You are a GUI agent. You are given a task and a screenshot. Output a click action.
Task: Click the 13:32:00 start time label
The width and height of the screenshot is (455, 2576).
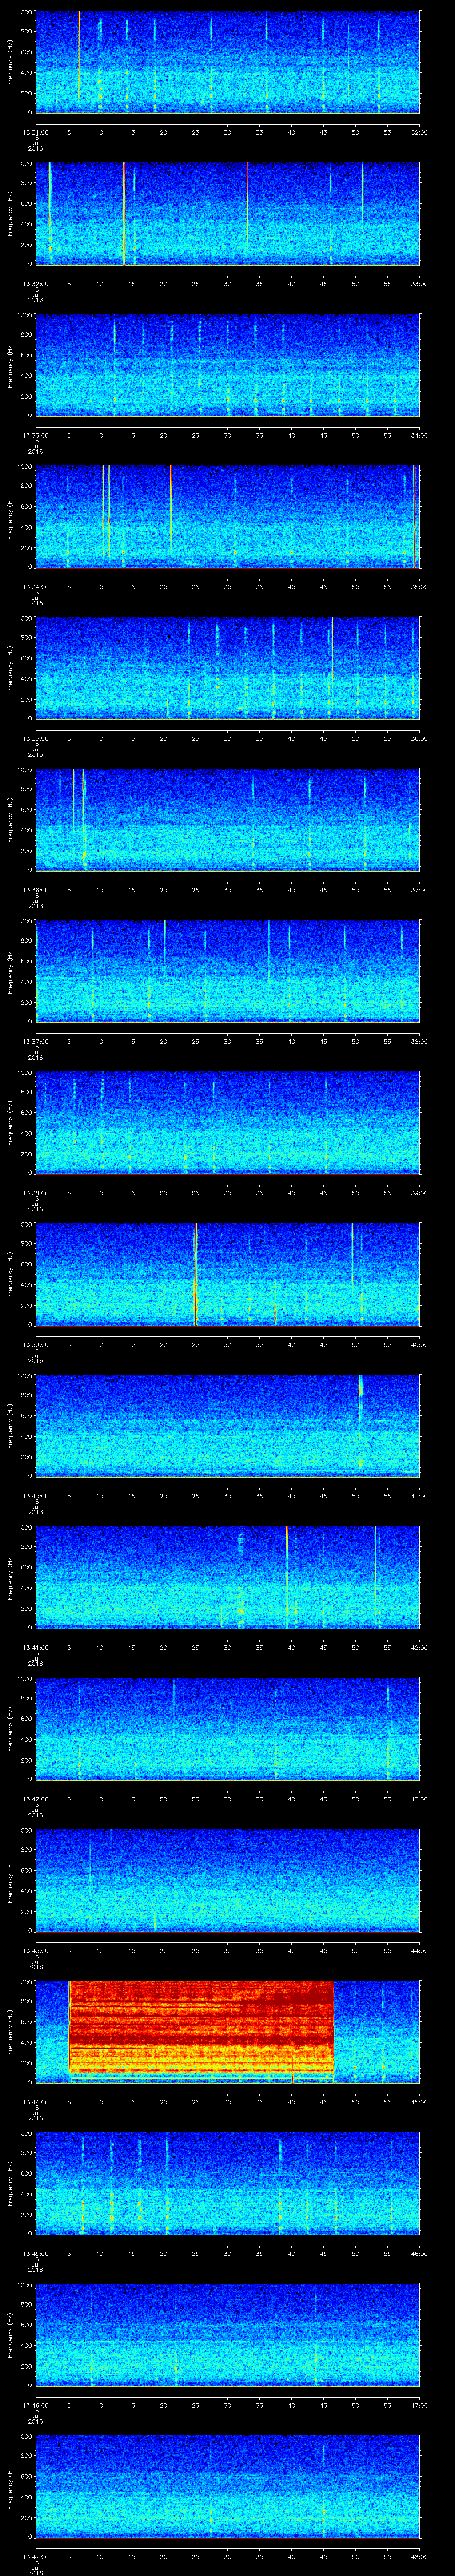[x=35, y=284]
